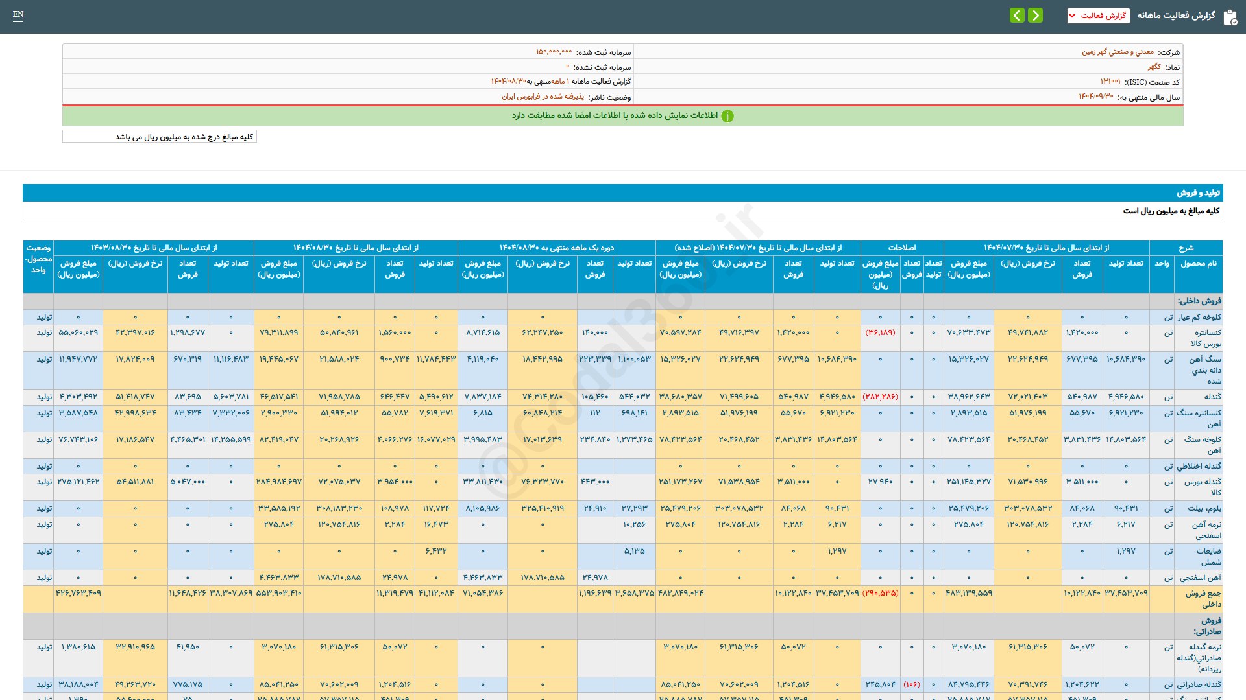Open the گزارش فعالیت dropdown
The image size is (1246, 700).
(1098, 16)
